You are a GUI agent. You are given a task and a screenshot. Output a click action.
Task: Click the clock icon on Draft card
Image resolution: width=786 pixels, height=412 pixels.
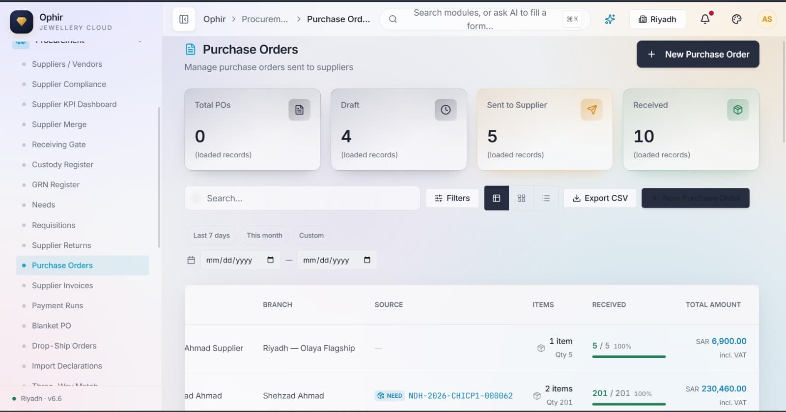pos(446,110)
